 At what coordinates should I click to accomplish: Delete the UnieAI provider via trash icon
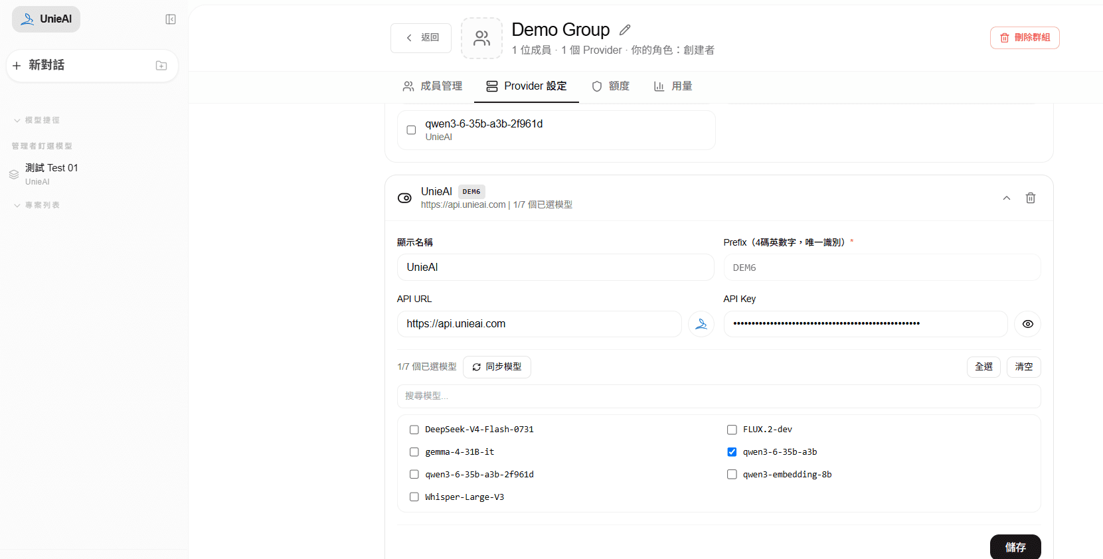tap(1031, 198)
